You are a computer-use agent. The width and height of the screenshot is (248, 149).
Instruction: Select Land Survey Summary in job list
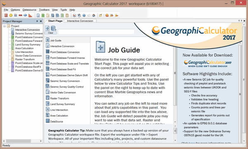point(62,104)
